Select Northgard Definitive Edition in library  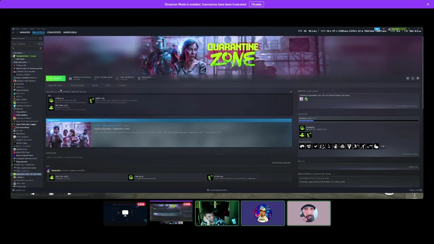click(26, 159)
